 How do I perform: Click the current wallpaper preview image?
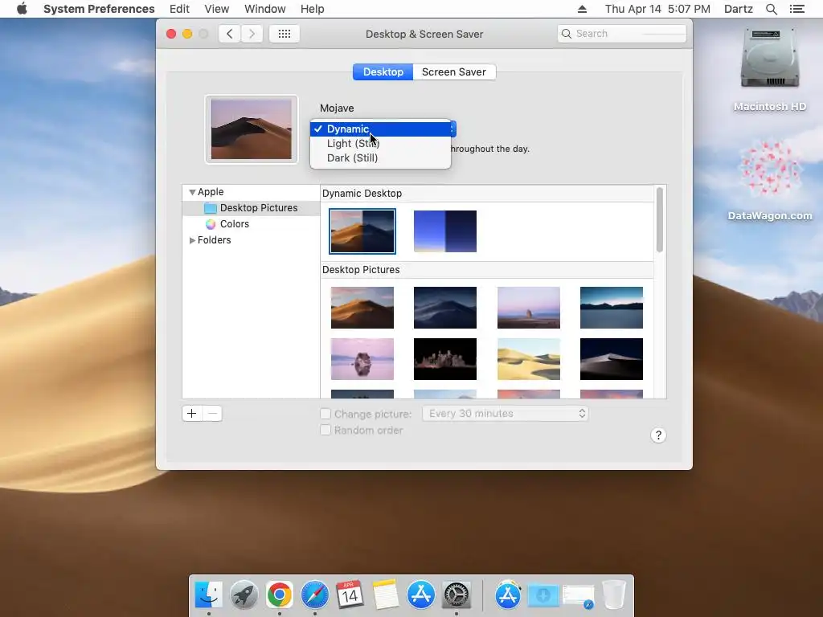(x=252, y=129)
